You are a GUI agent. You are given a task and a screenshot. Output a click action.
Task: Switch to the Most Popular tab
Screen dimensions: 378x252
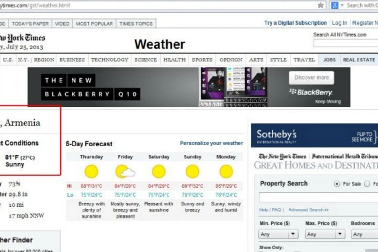click(94, 24)
